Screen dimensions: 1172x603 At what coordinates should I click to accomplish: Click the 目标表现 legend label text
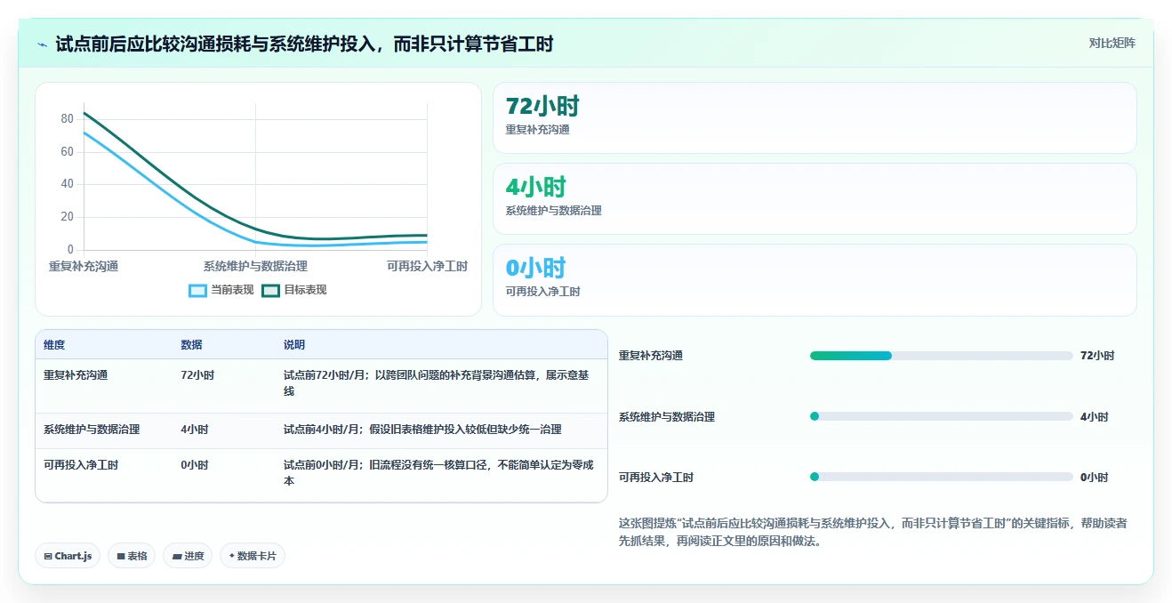(x=305, y=290)
